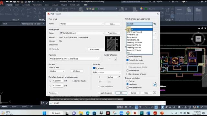
Task: Expand the Draw panel in ribbon
Action: pyautogui.click(x=16, y=20)
